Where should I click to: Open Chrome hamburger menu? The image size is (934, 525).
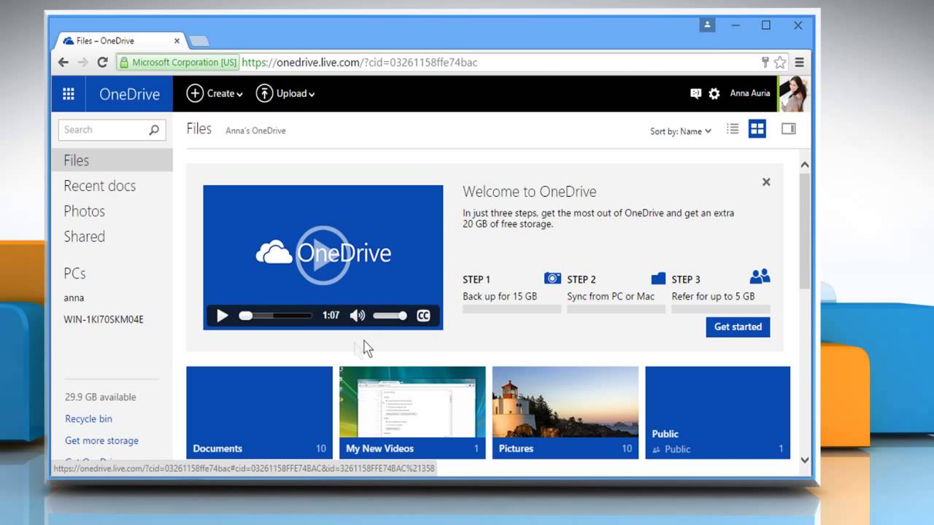pyautogui.click(x=800, y=63)
